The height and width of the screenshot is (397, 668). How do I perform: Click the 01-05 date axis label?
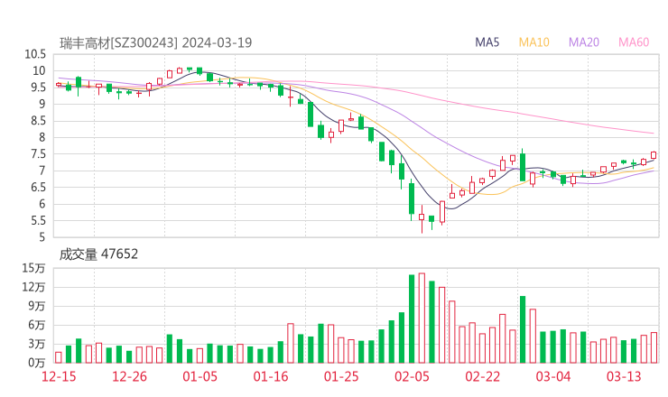[x=199, y=376]
